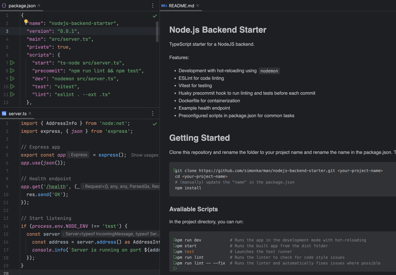Click the package.json editor scrollbar

pyautogui.click(x=157, y=32)
